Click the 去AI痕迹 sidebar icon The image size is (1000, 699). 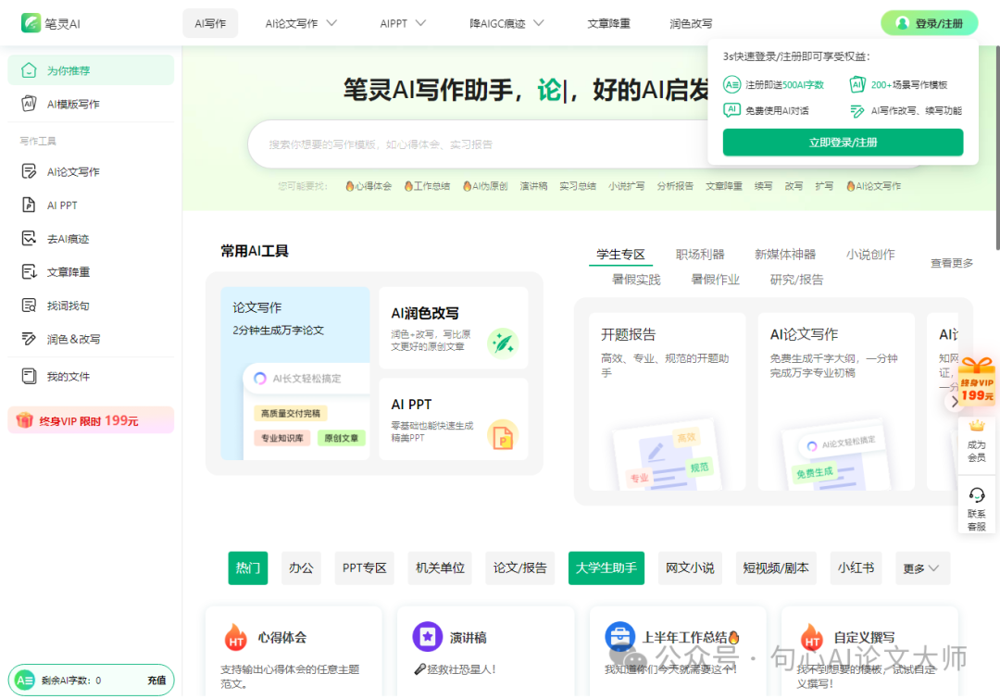[x=29, y=238]
